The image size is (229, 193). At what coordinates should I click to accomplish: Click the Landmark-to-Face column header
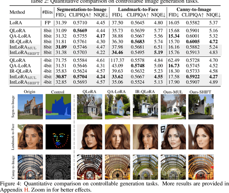coord(138,10)
